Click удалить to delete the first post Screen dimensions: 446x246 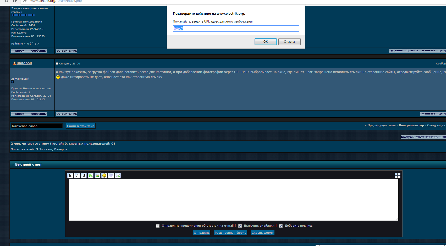pyautogui.click(x=397, y=51)
